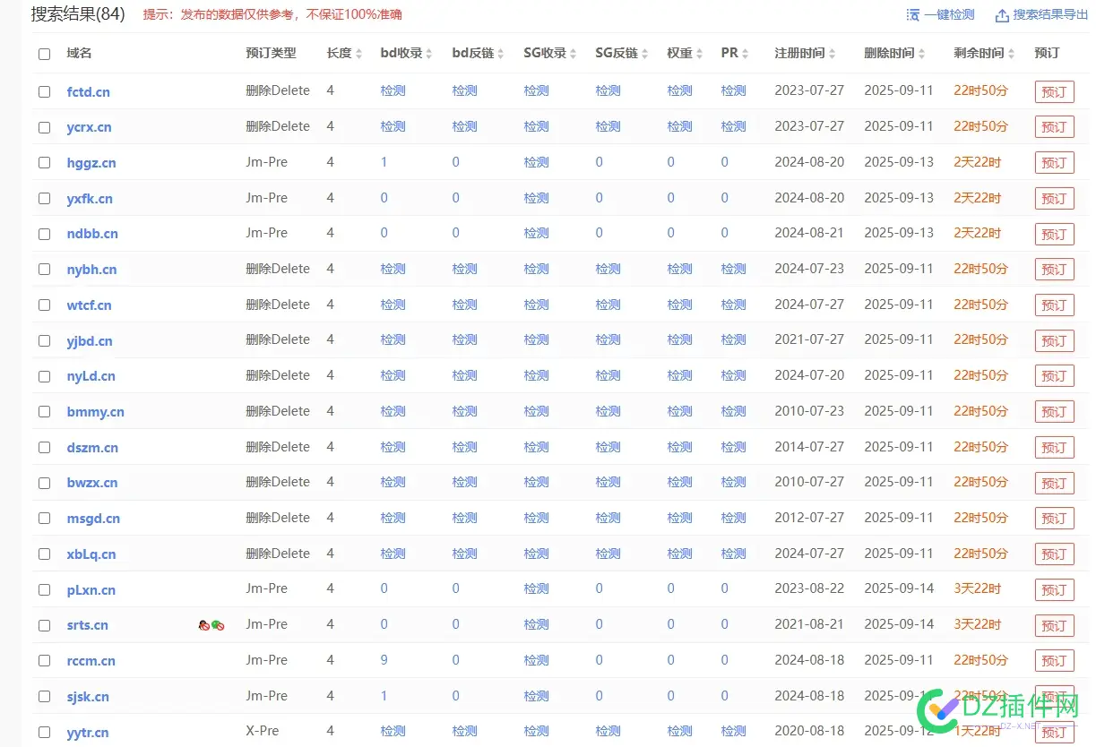Toggle the select-all checkbox in the table header
1096x747 pixels.
[44, 54]
